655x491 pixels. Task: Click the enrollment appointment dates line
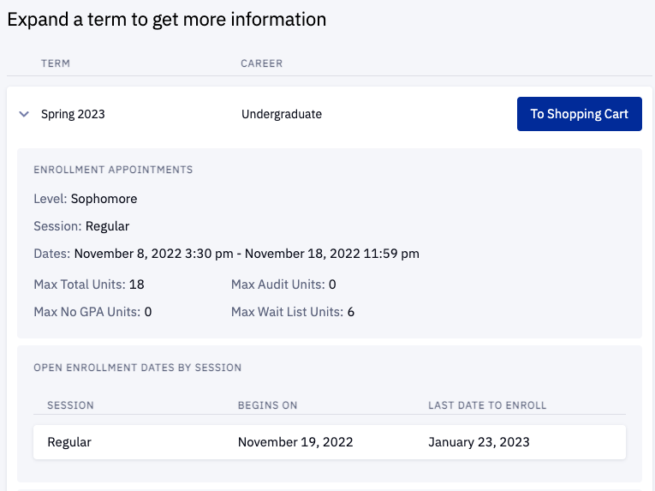point(226,254)
